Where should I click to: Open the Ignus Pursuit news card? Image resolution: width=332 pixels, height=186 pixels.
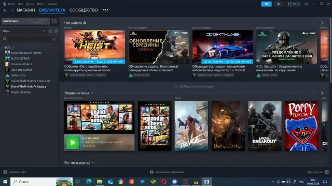223,47
